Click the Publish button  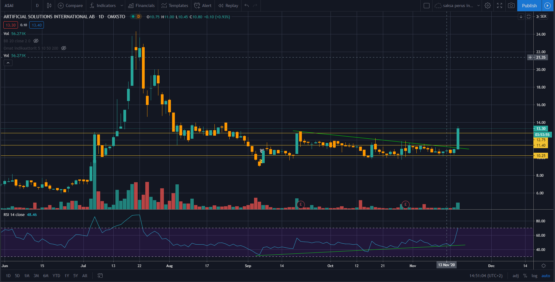coord(529,5)
